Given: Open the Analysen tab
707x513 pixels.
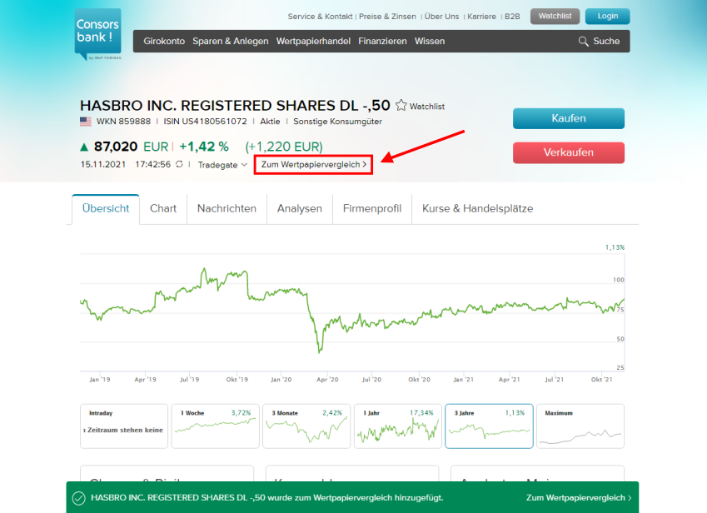Looking at the screenshot, I should click(300, 209).
